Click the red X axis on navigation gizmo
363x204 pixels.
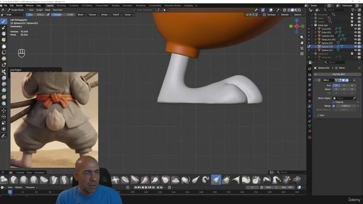(x=297, y=26)
